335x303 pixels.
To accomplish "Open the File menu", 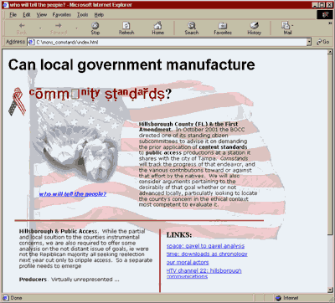I will (x=13, y=15).
